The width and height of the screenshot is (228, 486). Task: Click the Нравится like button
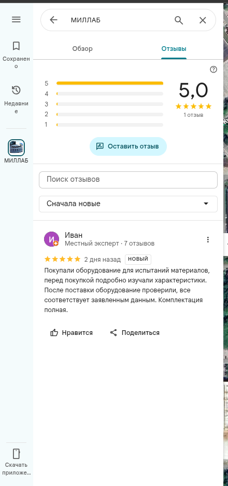(72, 333)
